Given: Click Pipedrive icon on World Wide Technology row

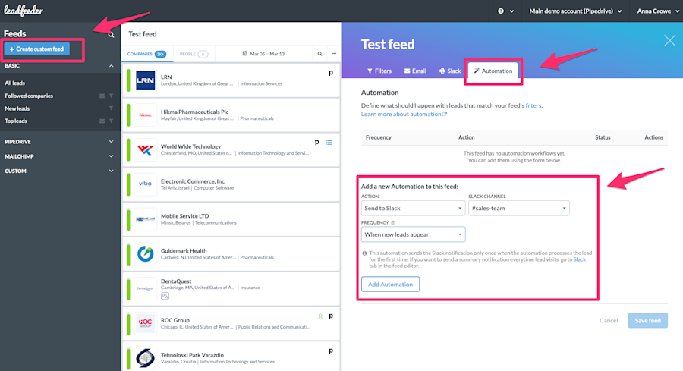Looking at the screenshot, I should click(316, 143).
